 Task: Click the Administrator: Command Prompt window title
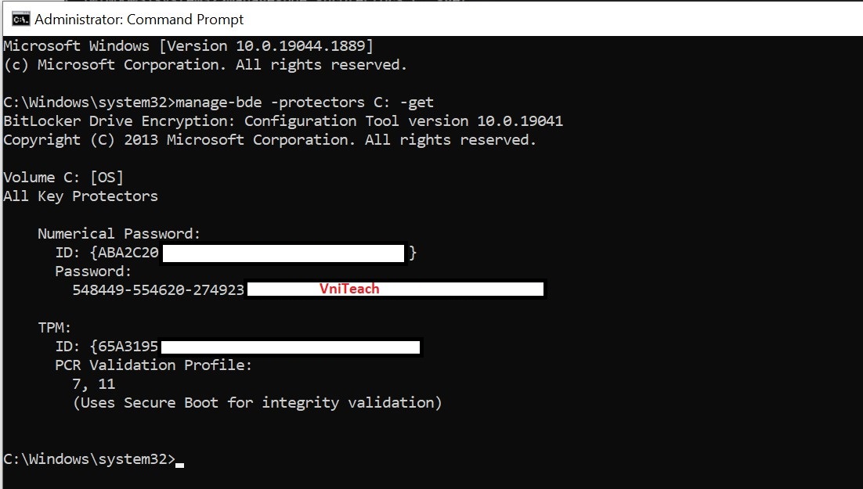point(139,19)
